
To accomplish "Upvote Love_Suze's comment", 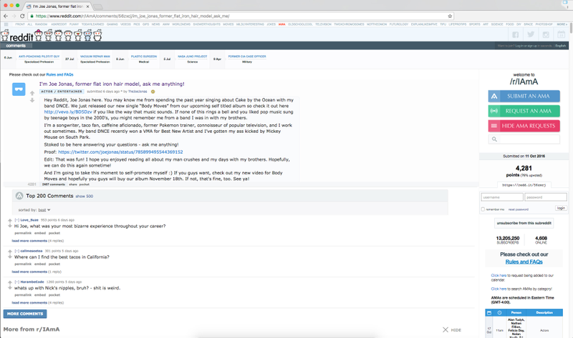I will tap(10, 221).
